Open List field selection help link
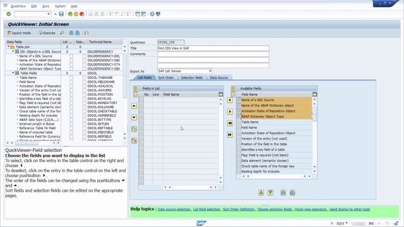The image size is (404, 227). click(206, 209)
